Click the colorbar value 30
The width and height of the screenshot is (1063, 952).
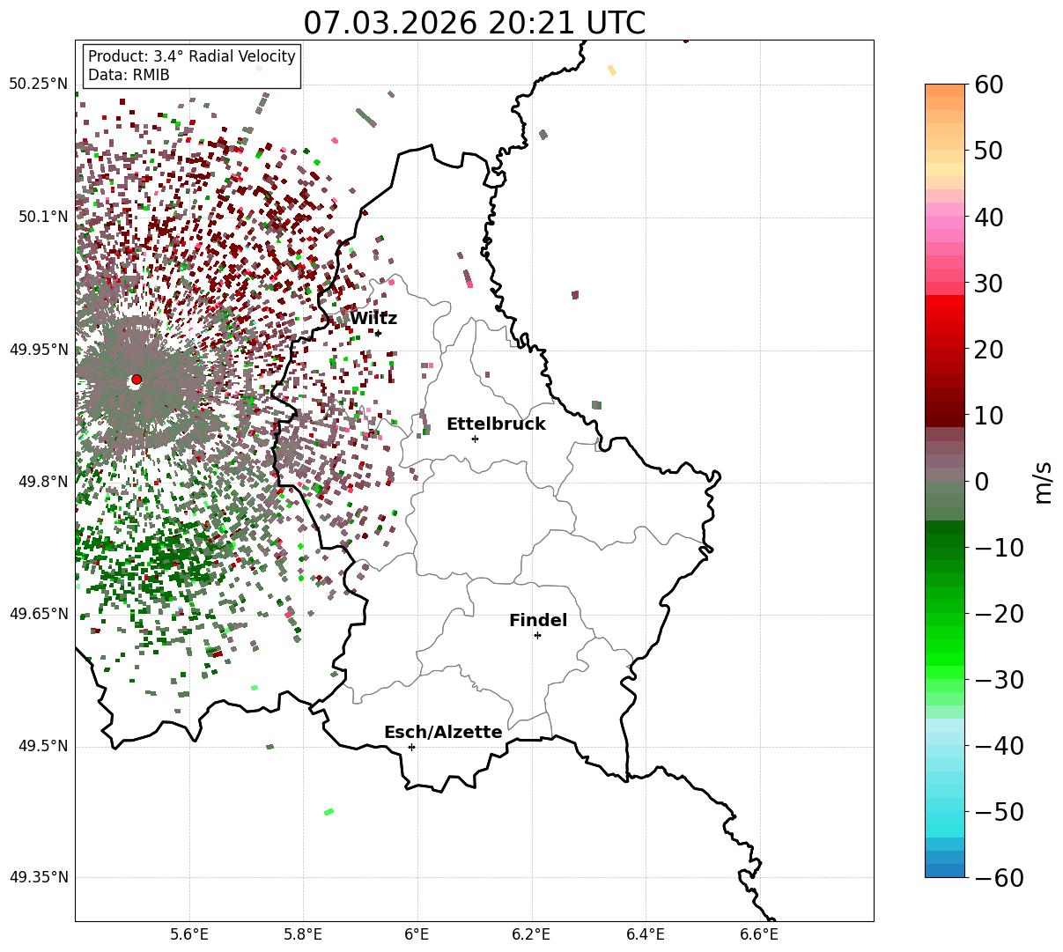pos(988,283)
